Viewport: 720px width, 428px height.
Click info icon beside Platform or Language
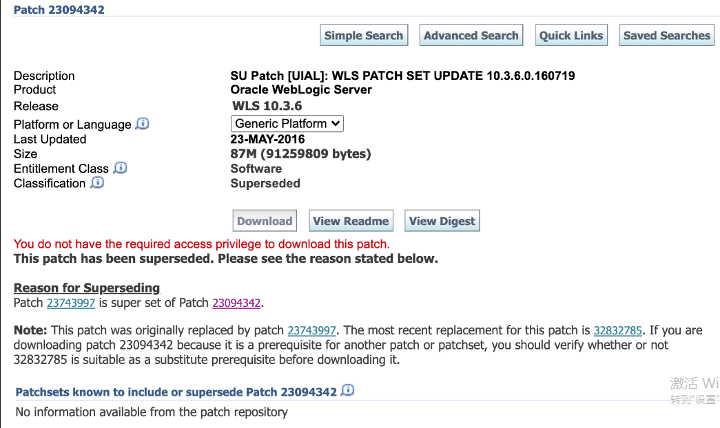click(x=143, y=124)
